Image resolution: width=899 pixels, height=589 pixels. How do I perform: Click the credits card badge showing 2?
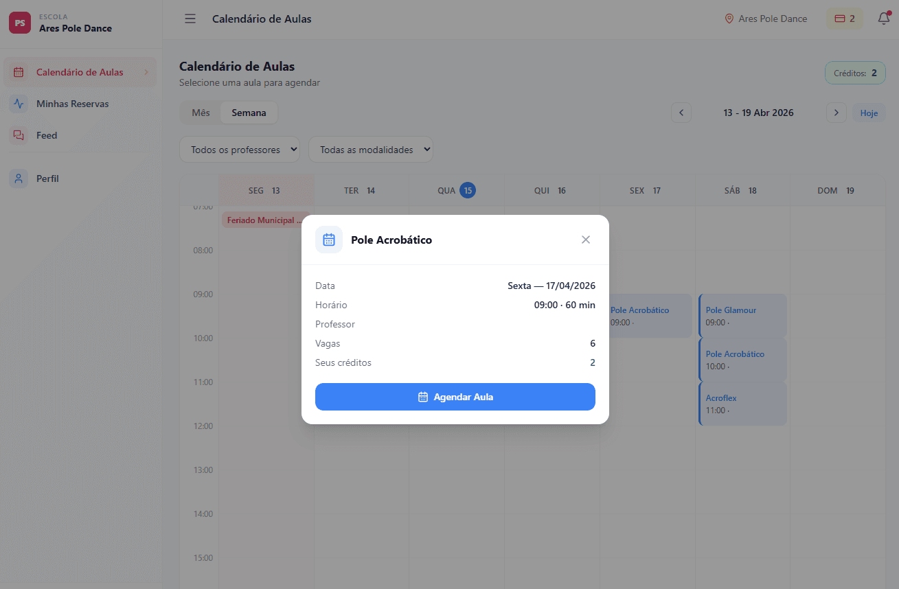(x=845, y=19)
